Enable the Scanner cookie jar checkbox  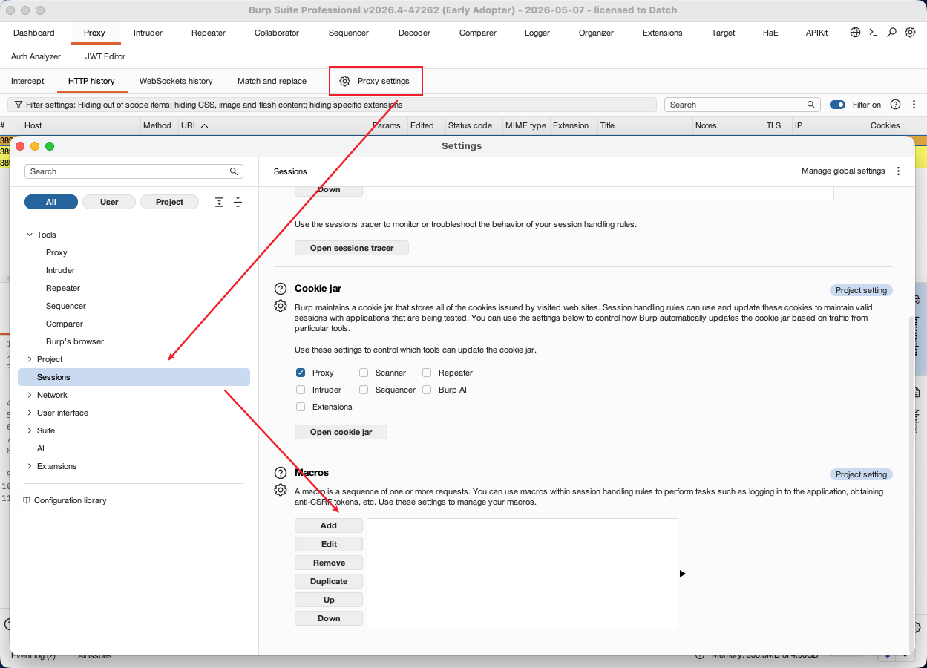pyautogui.click(x=364, y=373)
